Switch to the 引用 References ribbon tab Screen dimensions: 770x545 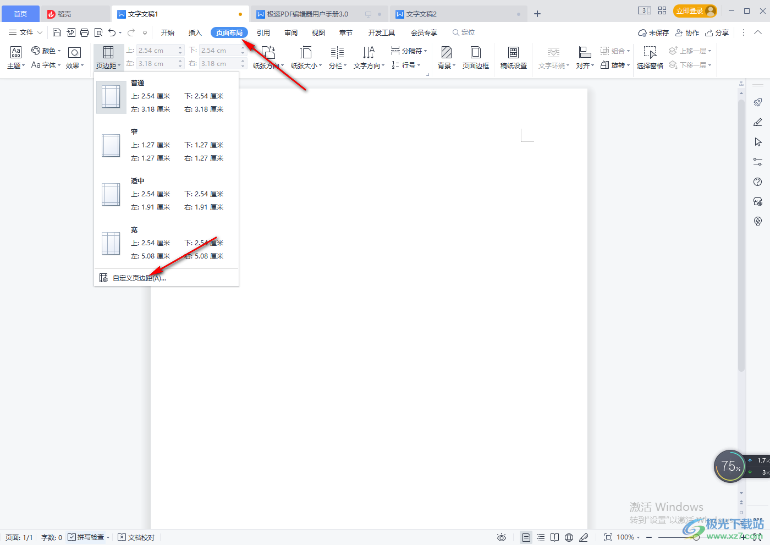(x=263, y=32)
